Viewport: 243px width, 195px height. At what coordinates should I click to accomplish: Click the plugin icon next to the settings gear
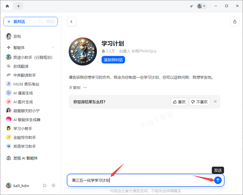(x=45, y=185)
